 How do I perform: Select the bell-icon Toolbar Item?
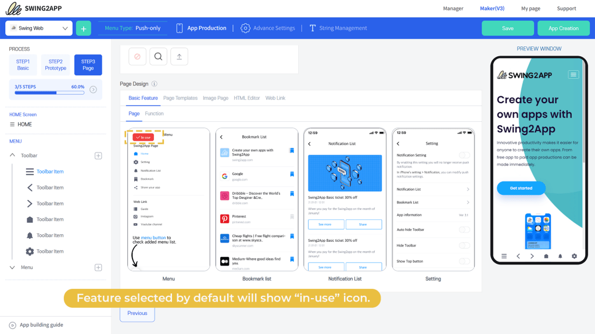point(45,235)
